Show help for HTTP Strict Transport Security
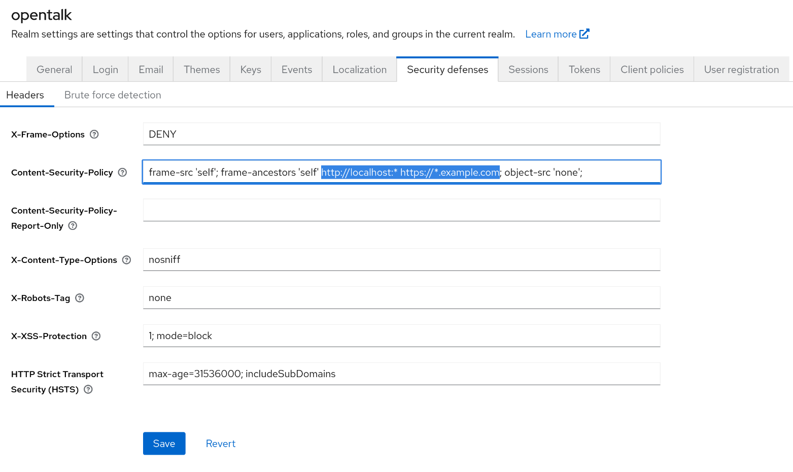This screenshot has height=472, width=793. [88, 389]
